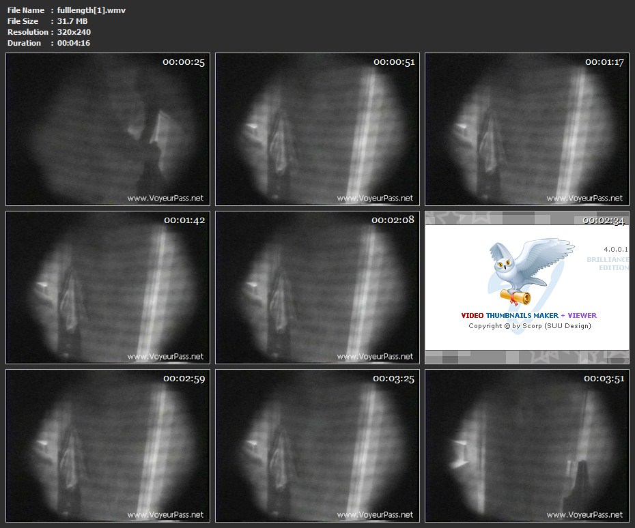Select the 00:02:08 video frame
The image size is (635, 528).
click(316, 287)
